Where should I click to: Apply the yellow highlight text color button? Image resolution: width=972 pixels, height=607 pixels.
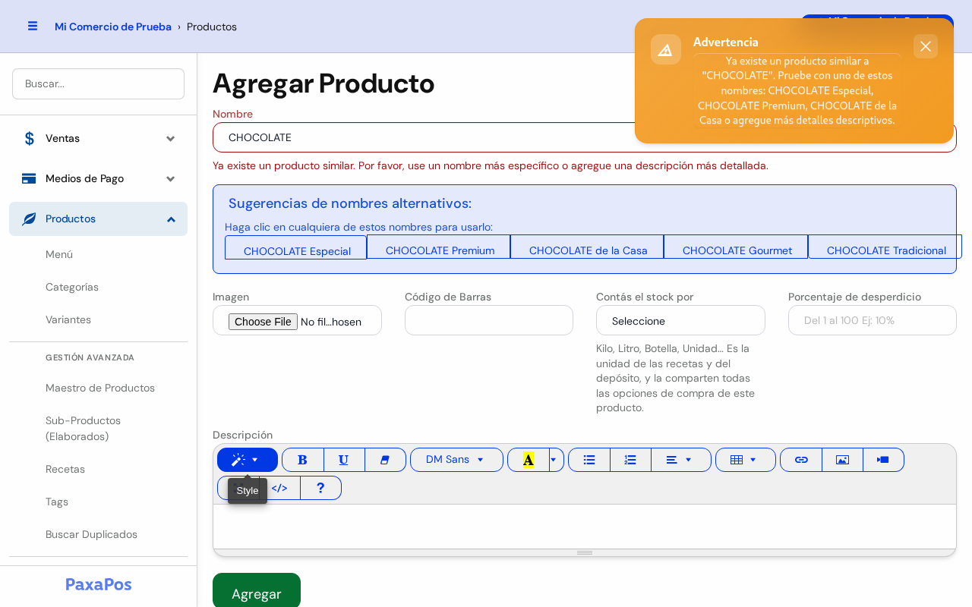529,460
